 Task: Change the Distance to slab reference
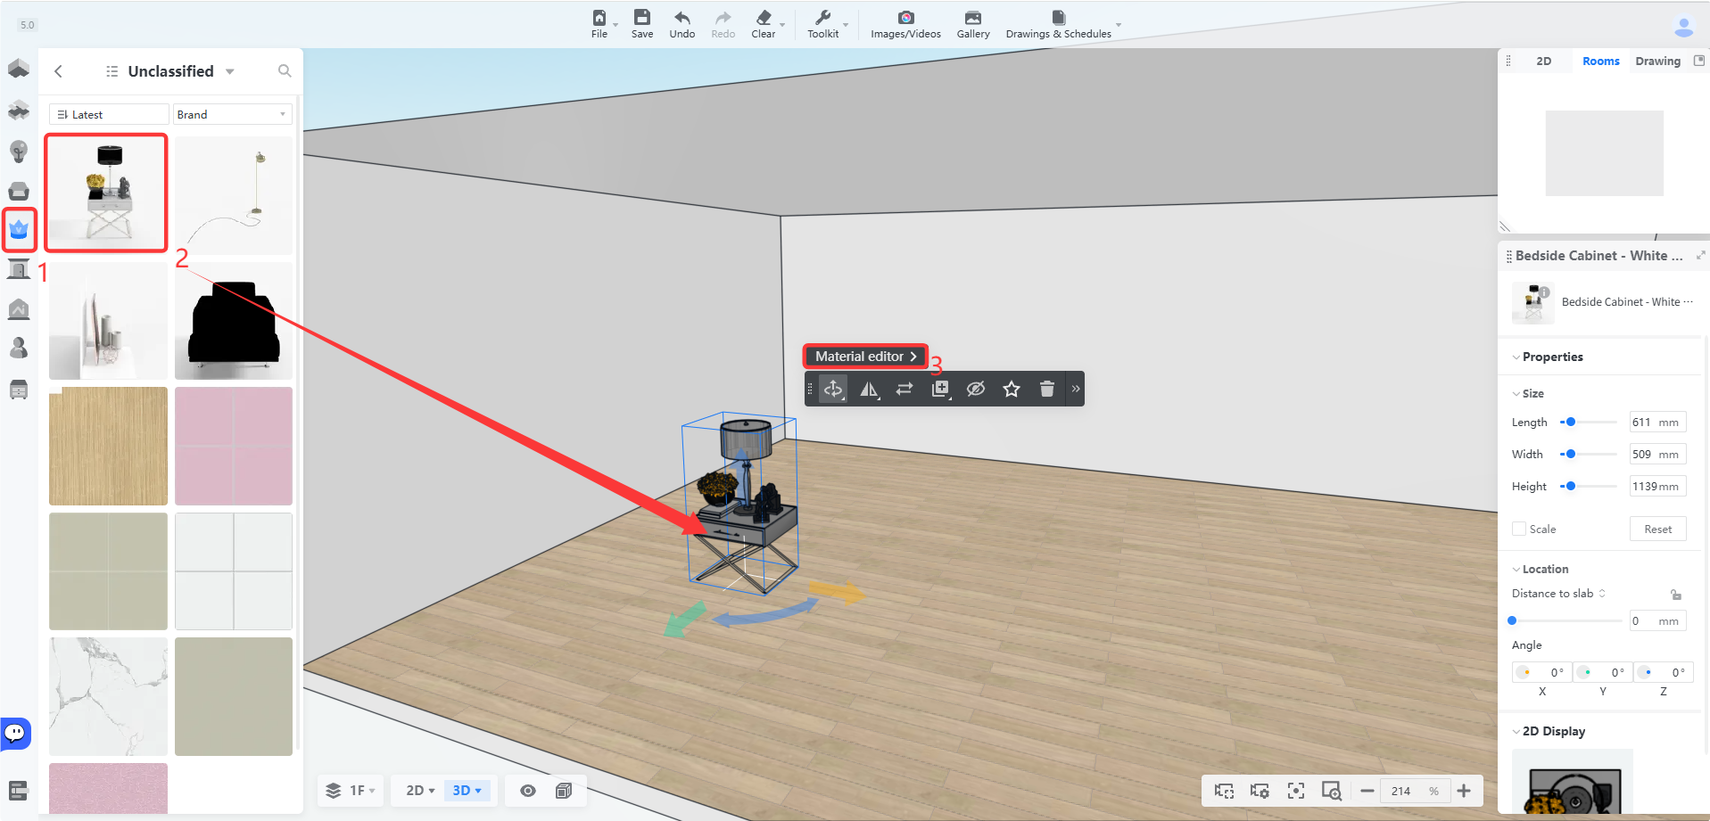pos(1558,594)
